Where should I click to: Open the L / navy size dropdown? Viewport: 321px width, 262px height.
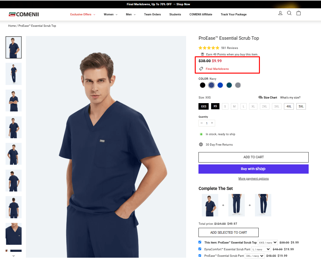click(x=261, y=249)
